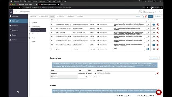Image resolution: width=172 pixels, height=97 pixels.
Task: Switch to the Overview tab
Action: pos(33,16)
